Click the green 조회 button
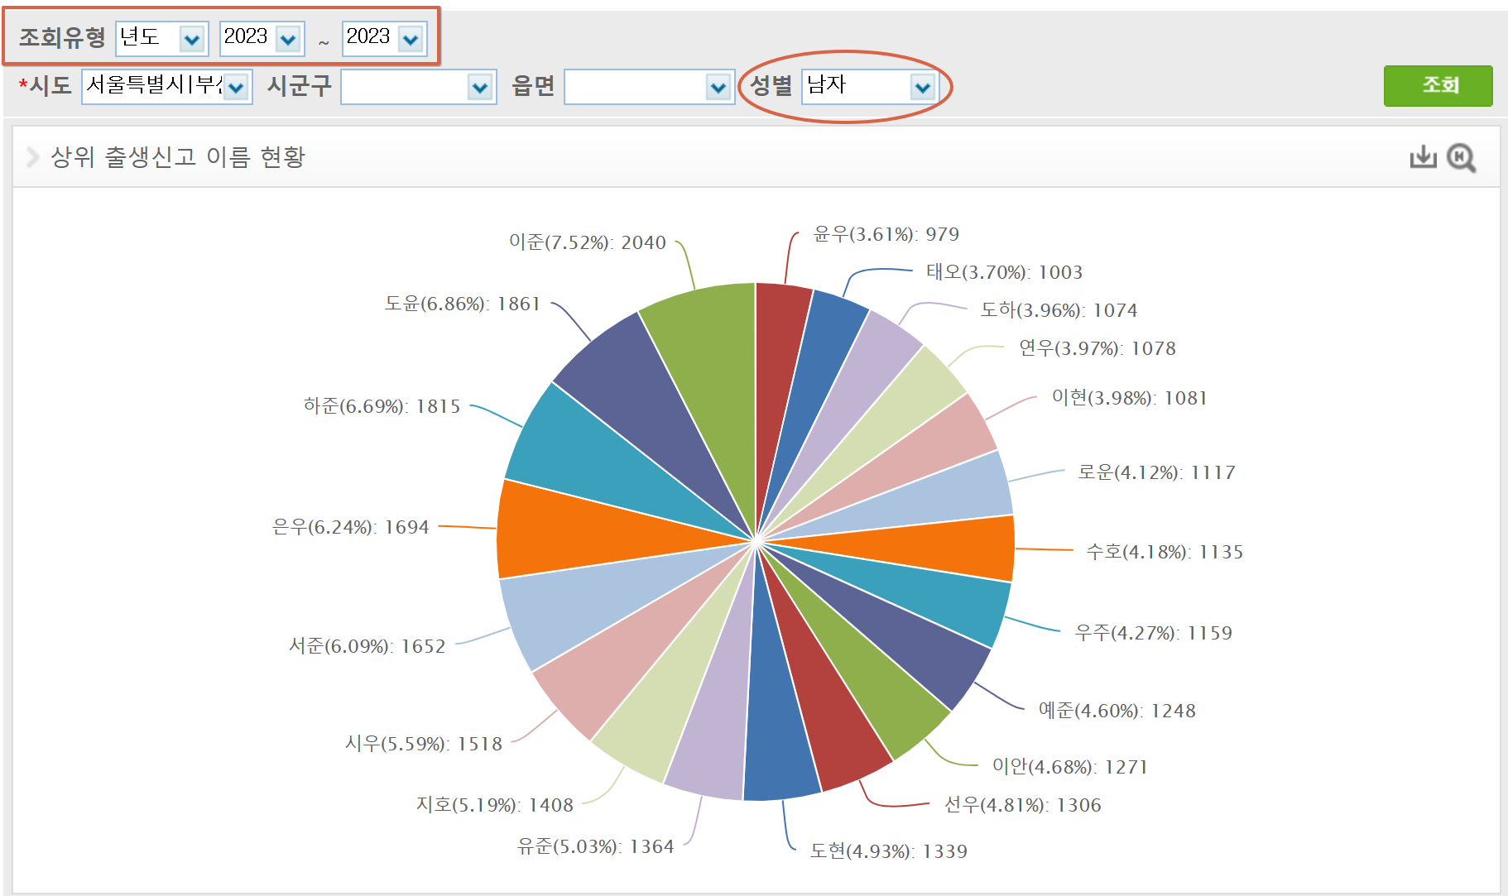 [1438, 85]
